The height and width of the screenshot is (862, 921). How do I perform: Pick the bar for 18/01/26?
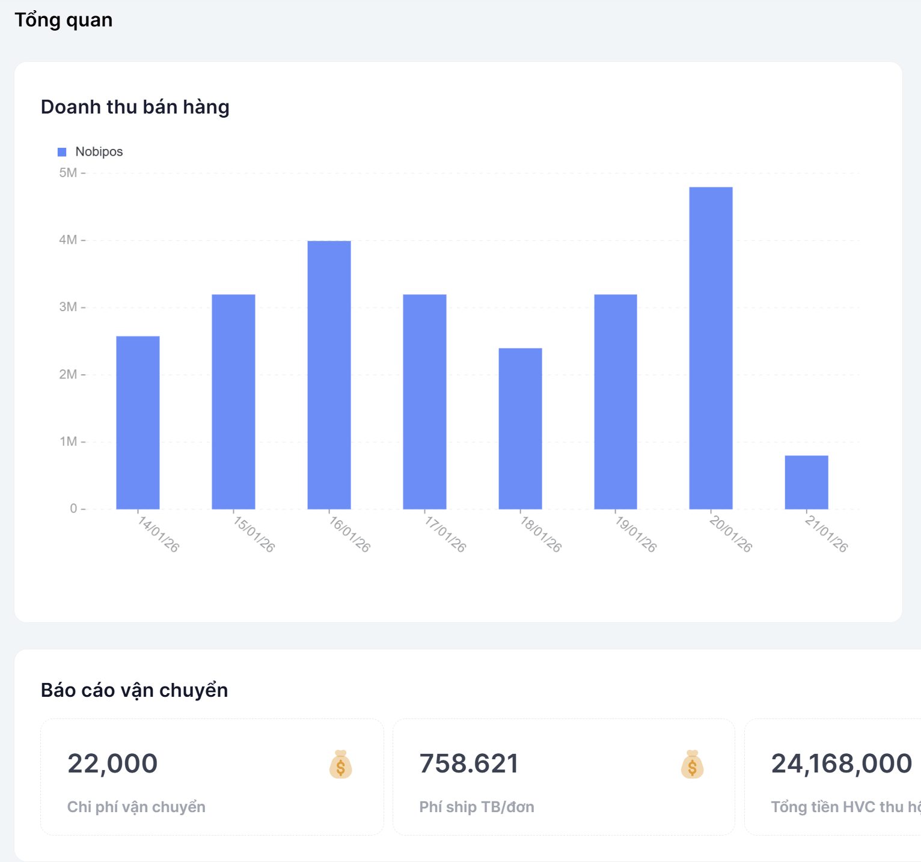(x=520, y=428)
